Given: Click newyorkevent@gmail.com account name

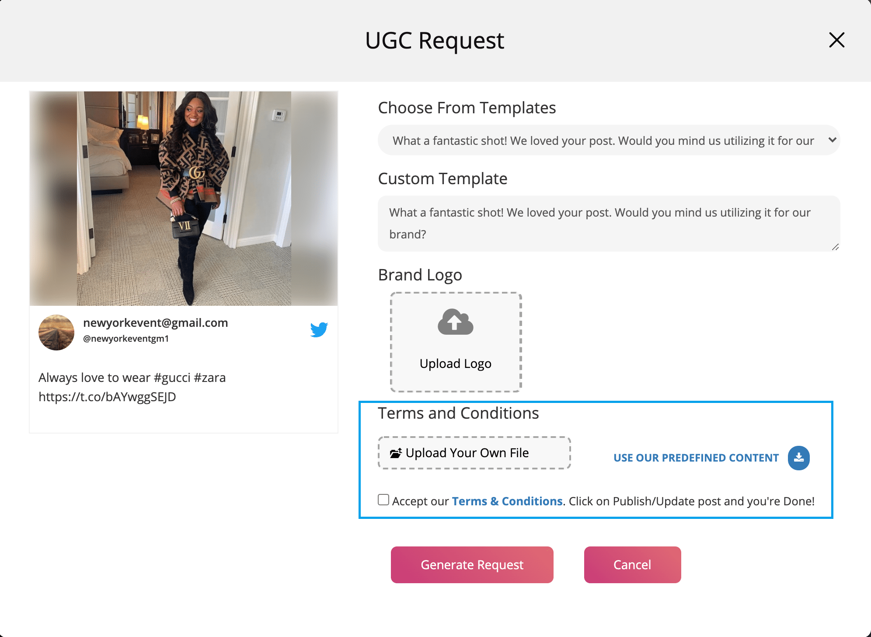Looking at the screenshot, I should click(x=156, y=323).
